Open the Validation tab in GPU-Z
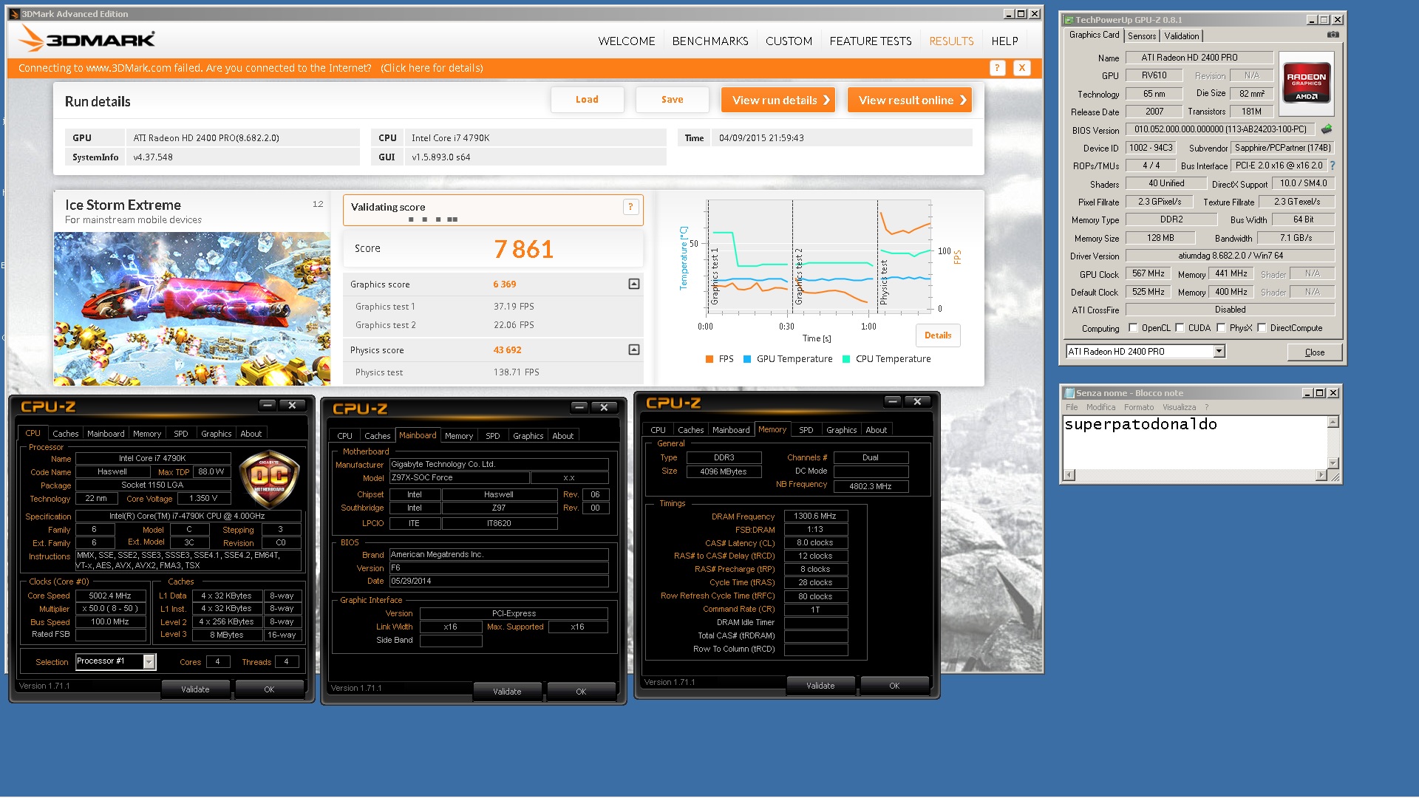The image size is (1419, 798). coord(1181,36)
